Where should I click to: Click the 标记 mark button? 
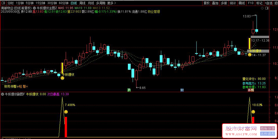click(x=259, y=3)
